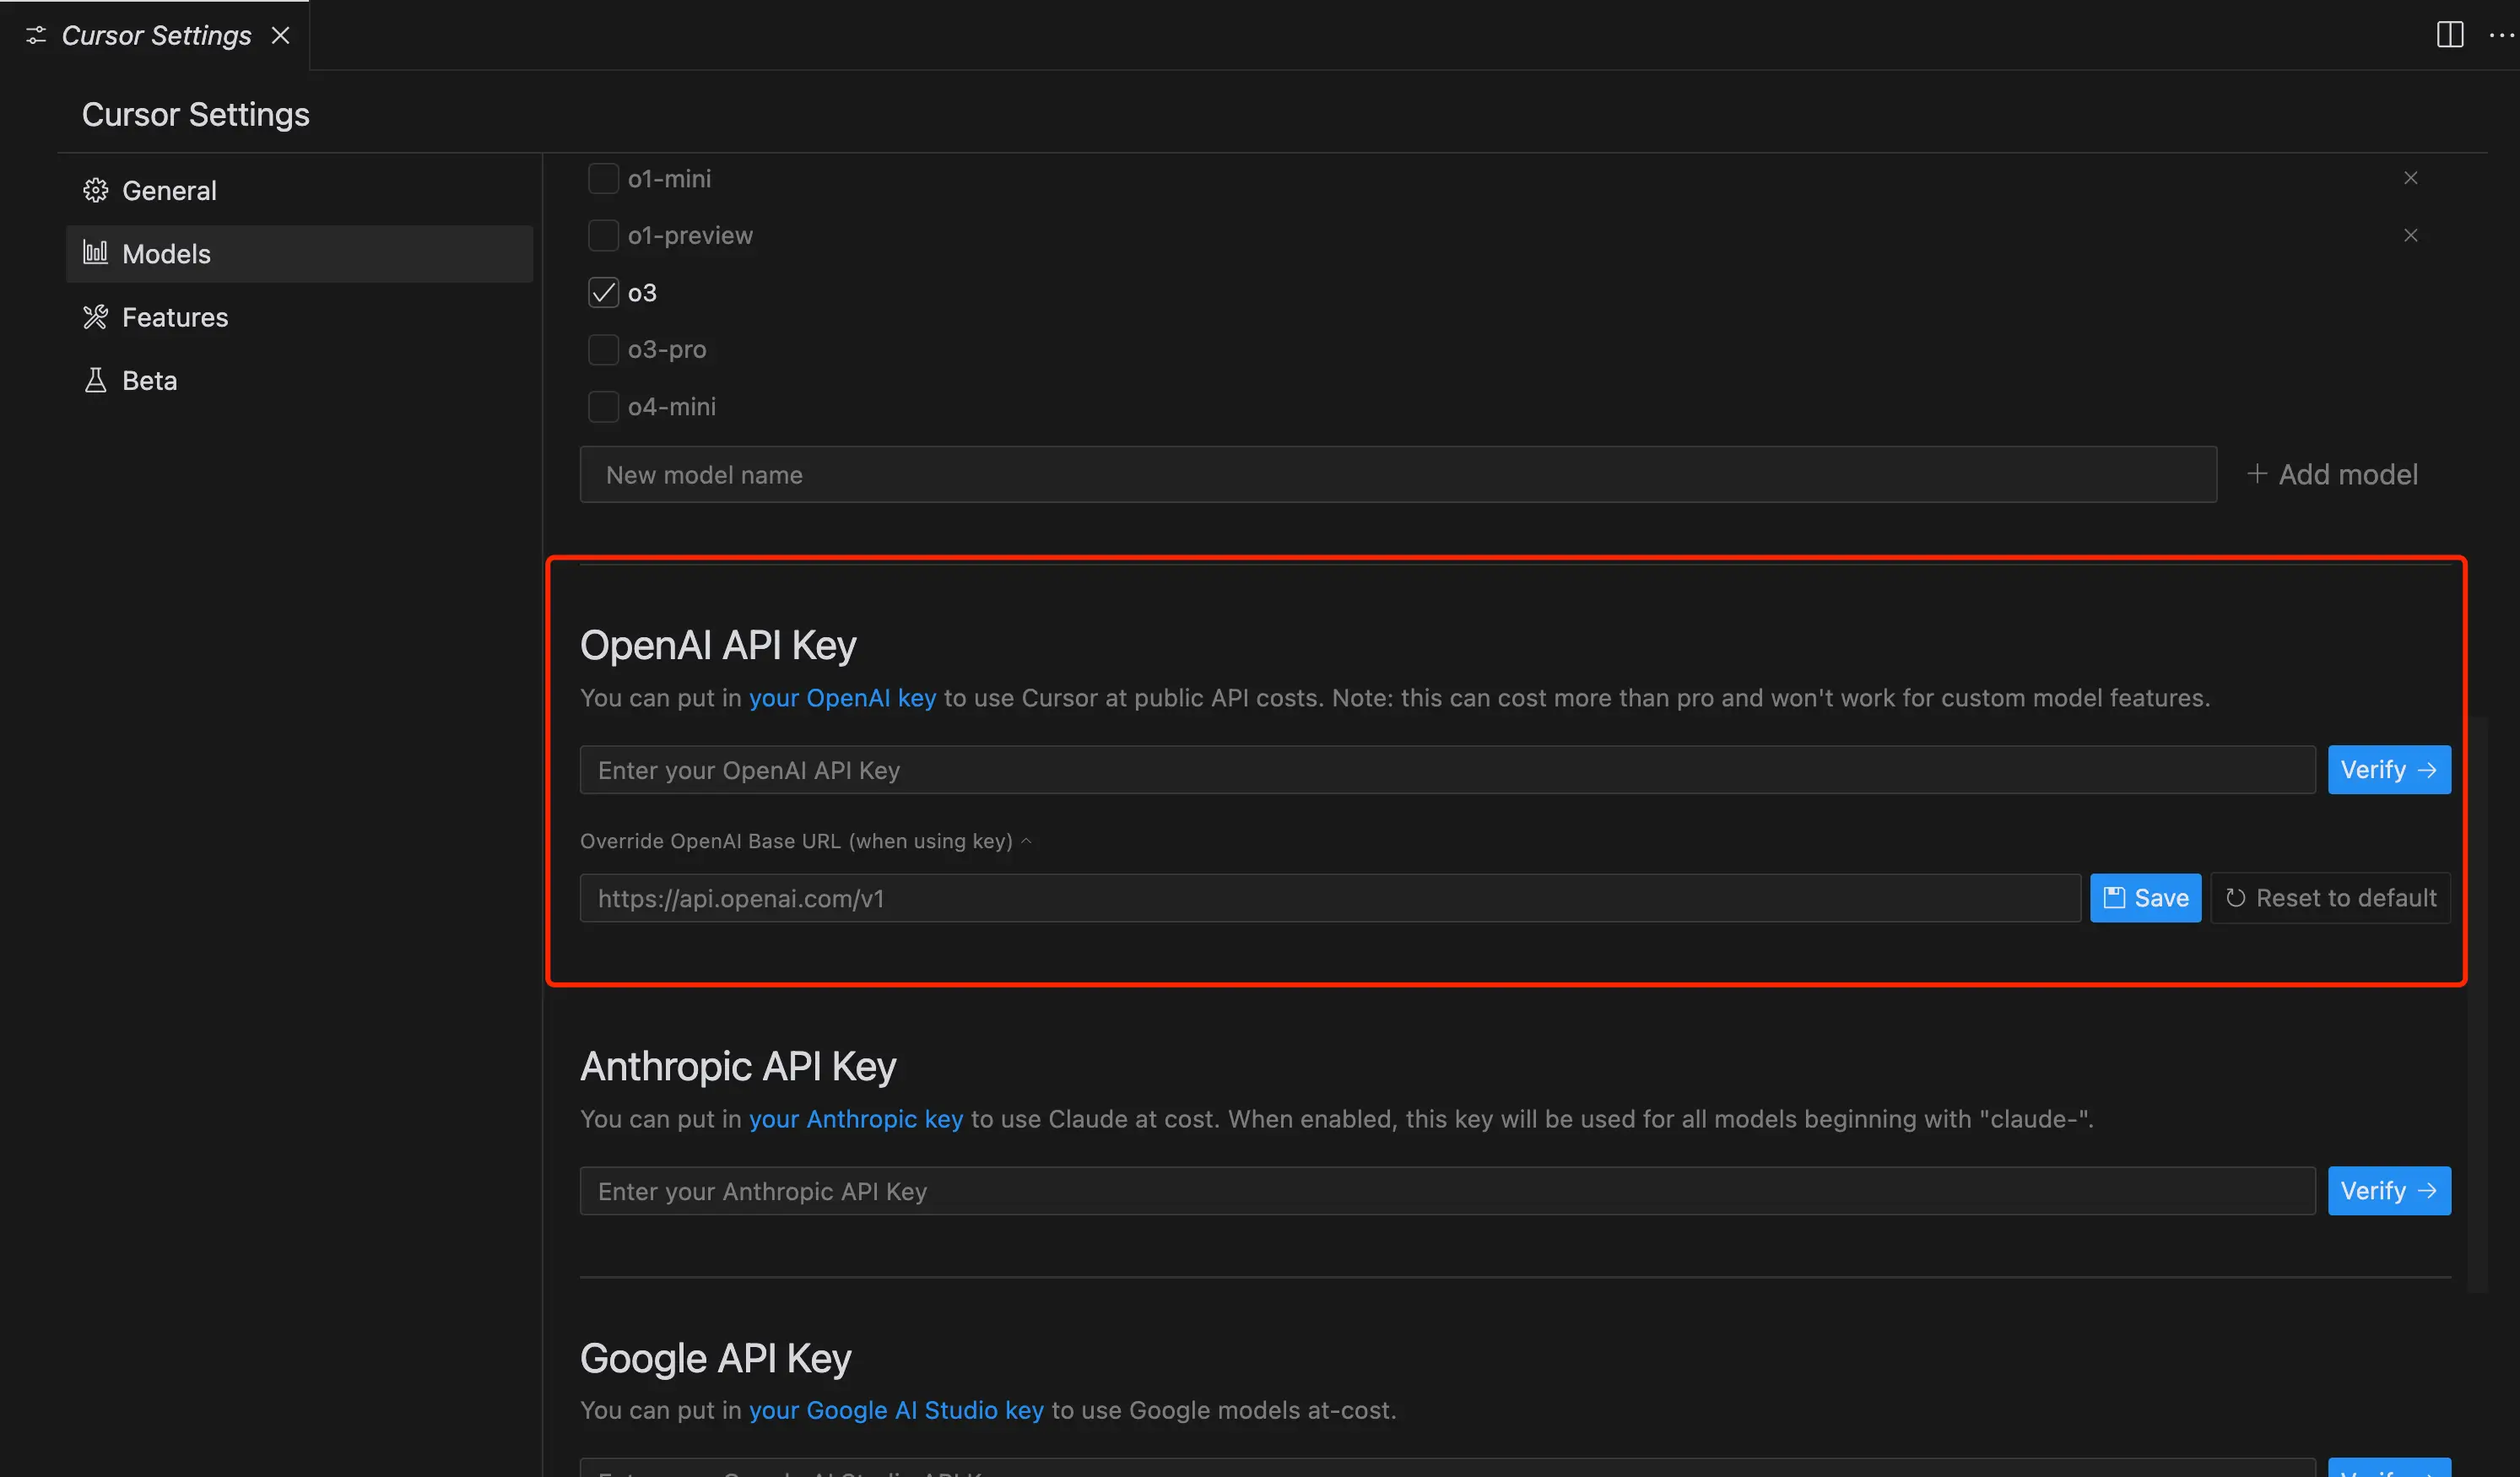2520x1477 pixels.
Task: Open the General settings section
Action: point(169,191)
